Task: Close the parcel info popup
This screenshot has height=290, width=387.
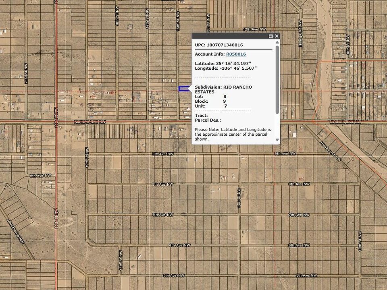Action: tap(277, 36)
